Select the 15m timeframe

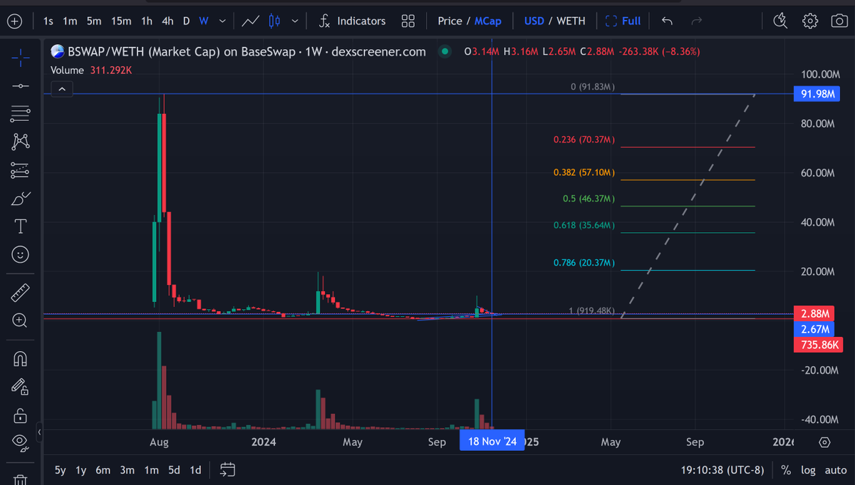pyautogui.click(x=120, y=21)
